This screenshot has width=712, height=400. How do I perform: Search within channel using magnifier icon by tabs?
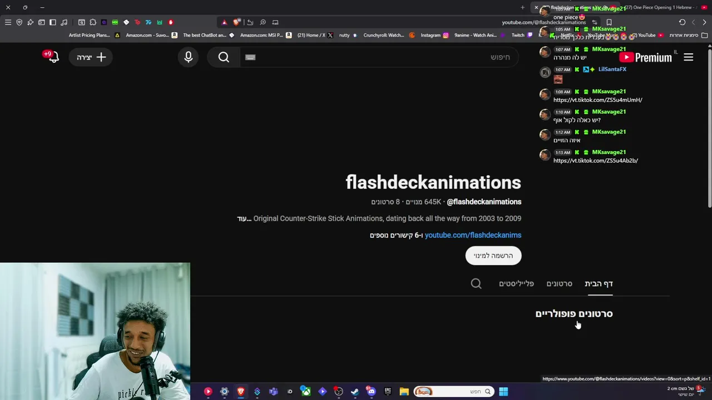pyautogui.click(x=476, y=283)
